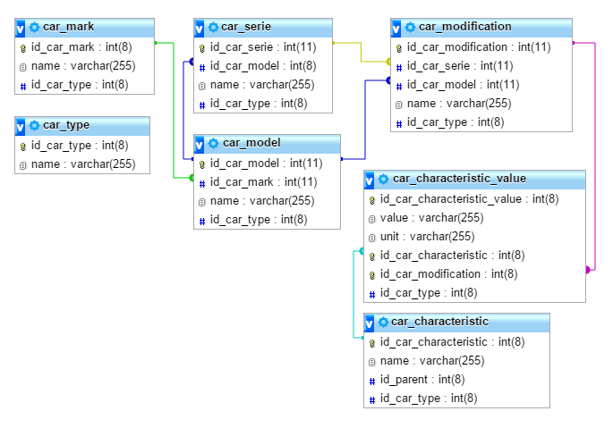613x428 pixels.
Task: Select the car_mark table title
Action: (x=68, y=27)
